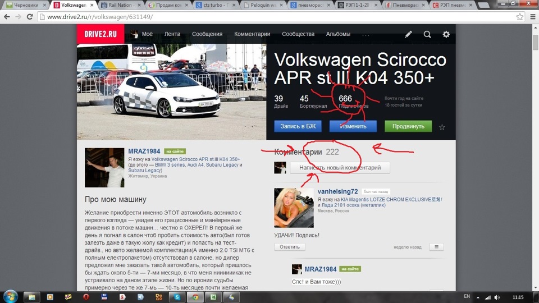The width and height of the screenshot is (539, 303).
Task: Open a new browser tab
Action: pos(483,5)
